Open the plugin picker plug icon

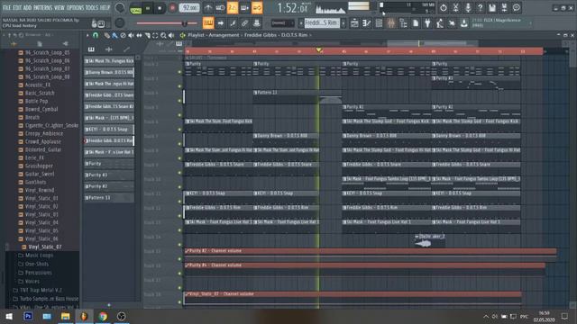[427, 23]
